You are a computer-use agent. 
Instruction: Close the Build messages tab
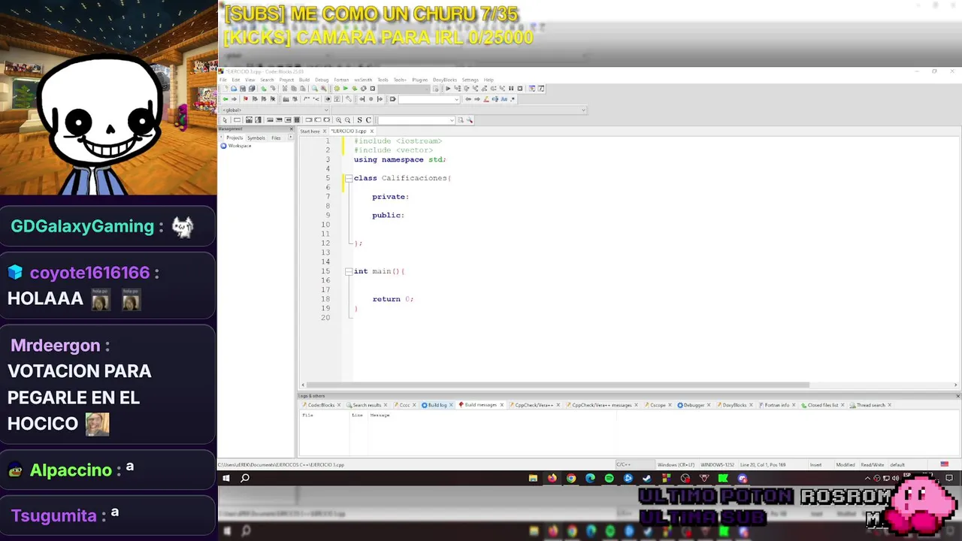502,405
